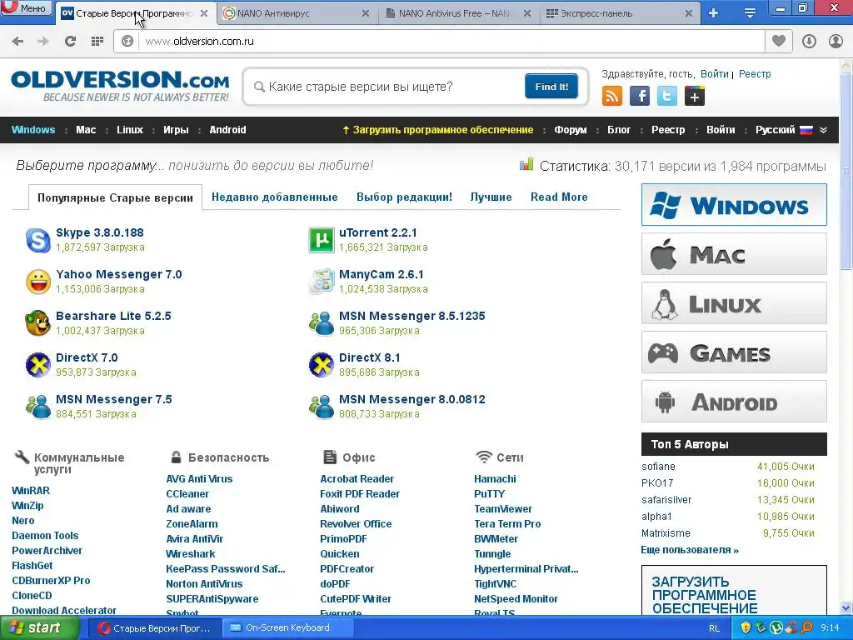
Task: Click the DirectX 7.0 icon
Action: [x=38, y=365]
